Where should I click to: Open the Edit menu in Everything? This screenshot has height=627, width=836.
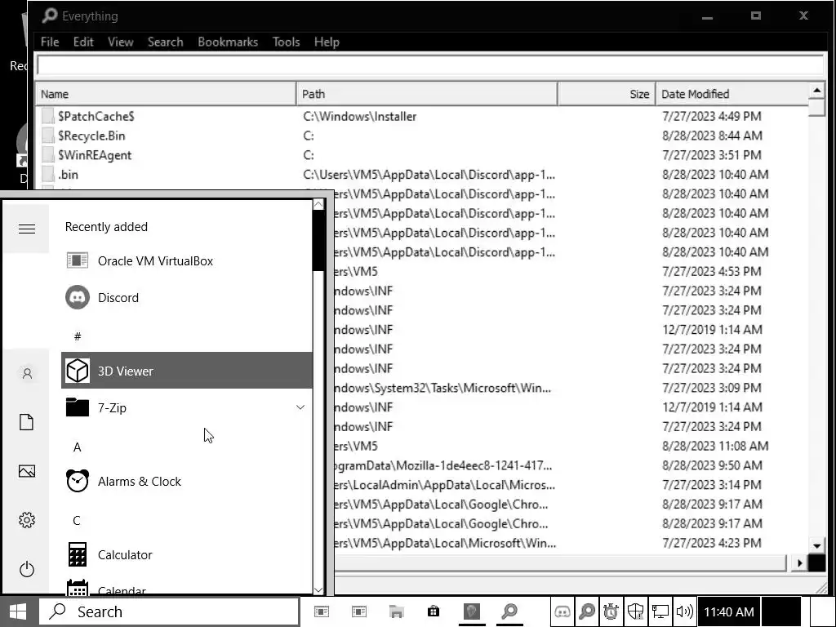click(83, 42)
